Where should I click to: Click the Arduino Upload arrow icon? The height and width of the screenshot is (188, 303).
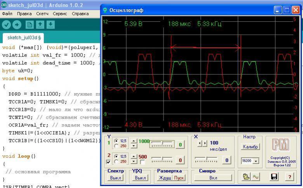click(17, 25)
